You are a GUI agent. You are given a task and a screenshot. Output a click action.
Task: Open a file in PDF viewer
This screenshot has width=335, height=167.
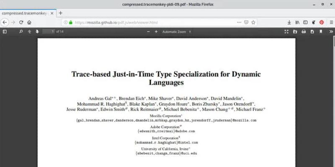pos(295,31)
